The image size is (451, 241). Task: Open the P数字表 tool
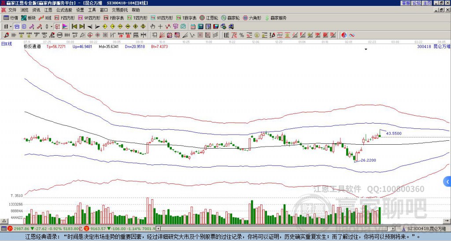(114, 18)
